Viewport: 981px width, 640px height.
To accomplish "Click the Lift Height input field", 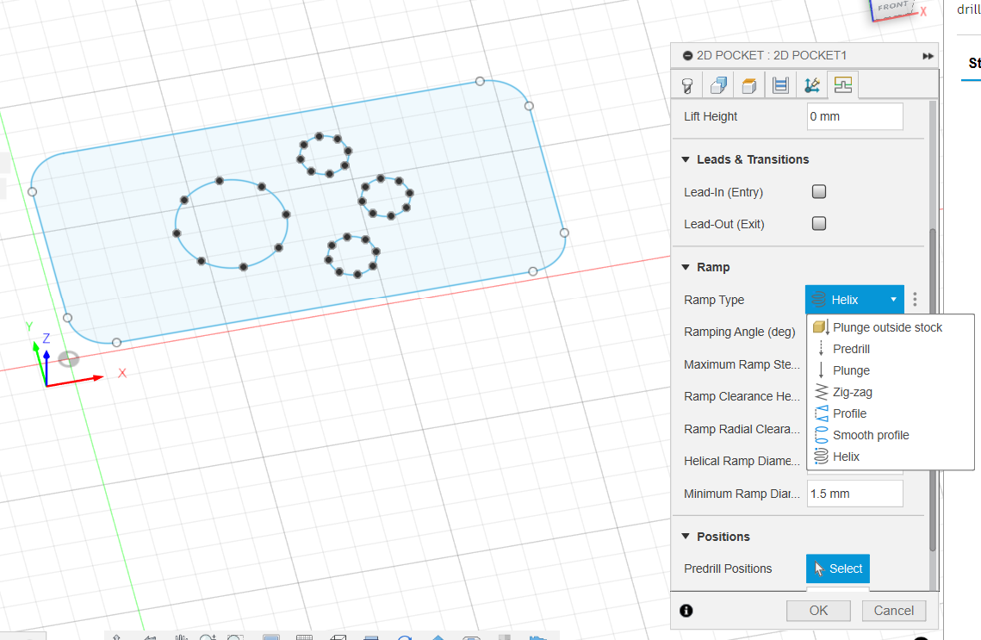I will (x=854, y=116).
